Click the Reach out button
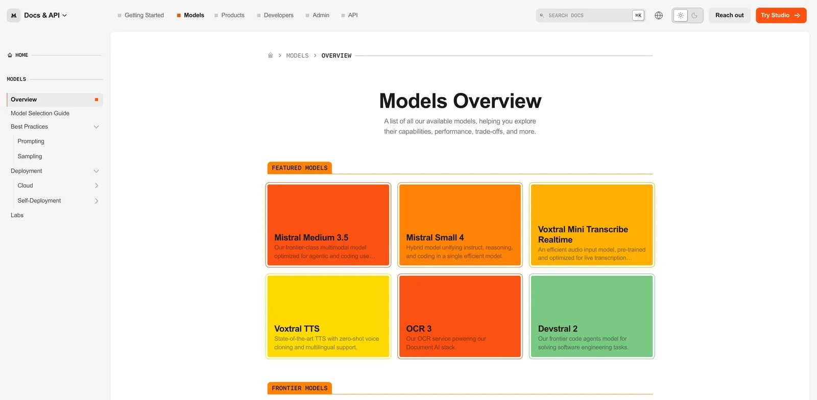 point(729,15)
